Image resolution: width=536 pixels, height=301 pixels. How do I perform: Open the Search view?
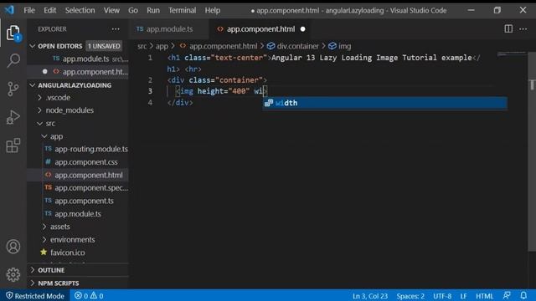tap(13, 60)
